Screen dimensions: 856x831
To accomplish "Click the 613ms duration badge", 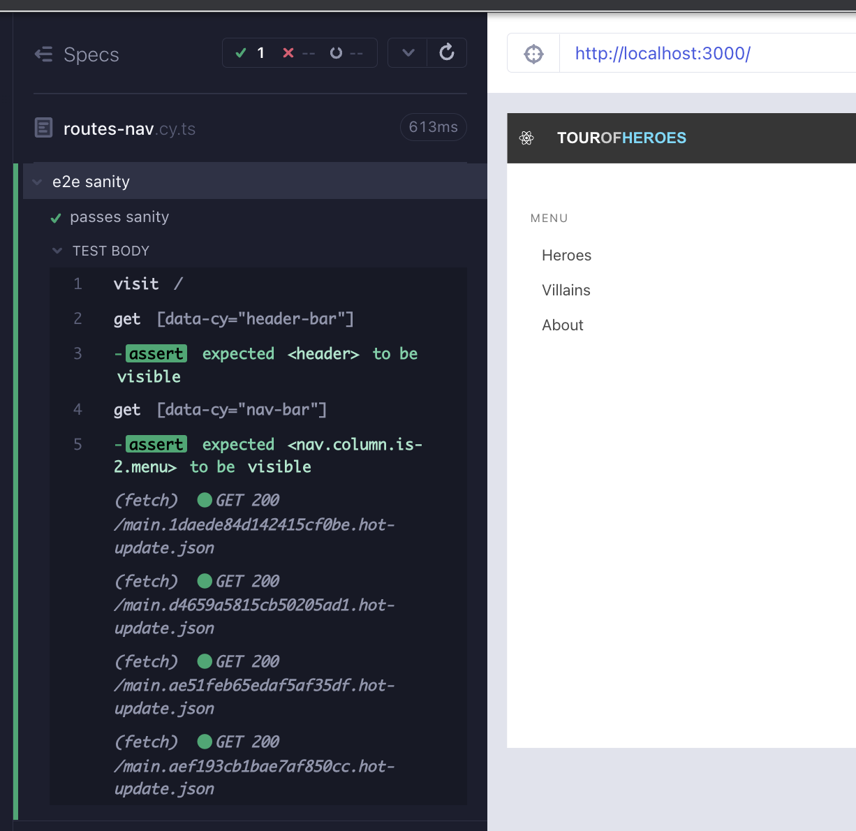I will click(433, 127).
